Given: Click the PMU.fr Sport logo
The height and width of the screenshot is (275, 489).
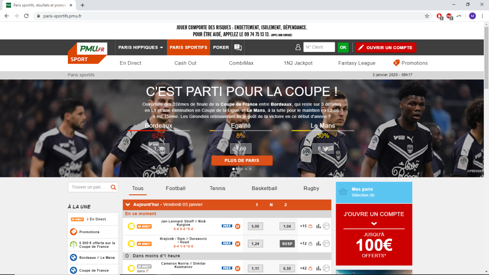Looking at the screenshot, I should point(88,53).
